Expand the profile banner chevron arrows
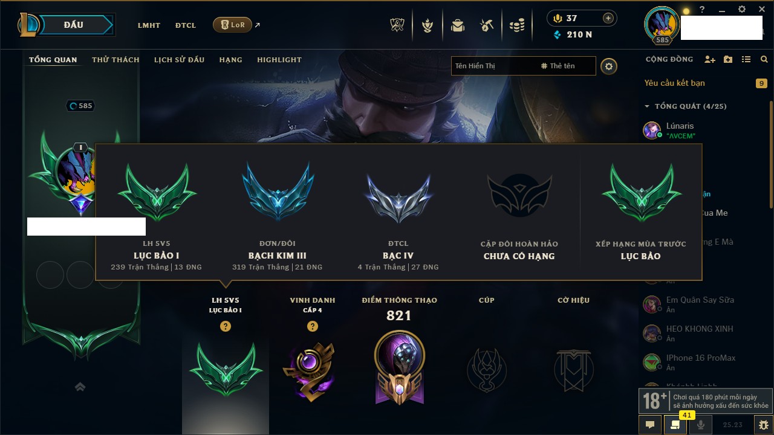Screen dimensions: 774x435 [80, 387]
